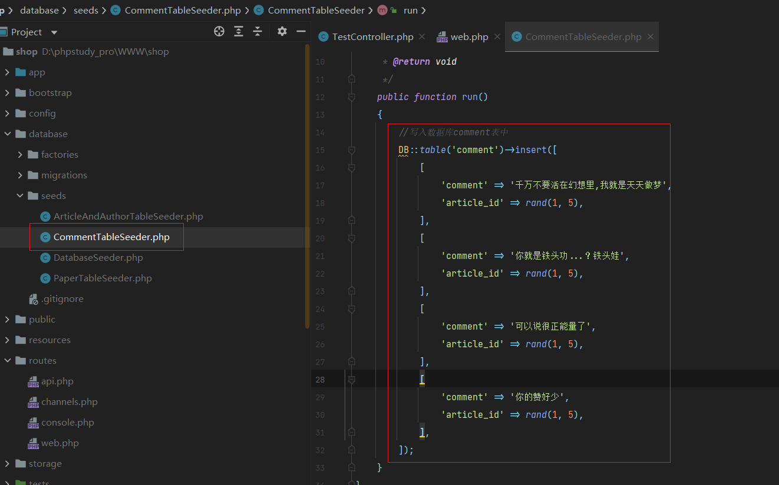Image resolution: width=779 pixels, height=485 pixels.
Task: Expand the bootstrap folder
Action: tap(7, 93)
